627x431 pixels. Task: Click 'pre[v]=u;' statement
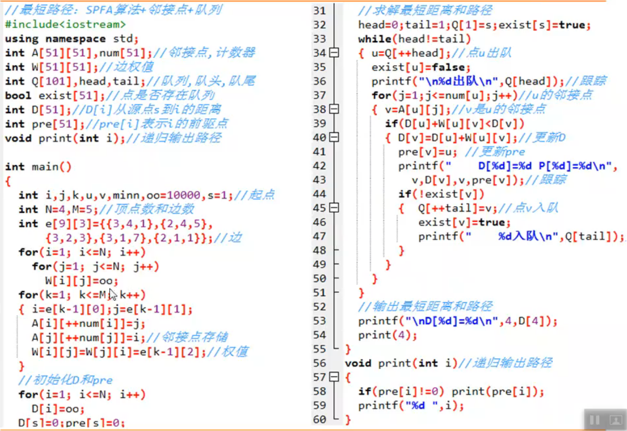pos(428,152)
